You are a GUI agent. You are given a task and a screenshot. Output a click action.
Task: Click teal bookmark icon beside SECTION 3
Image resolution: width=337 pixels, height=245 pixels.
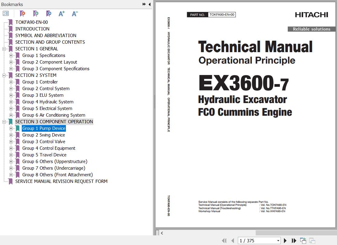10,122
